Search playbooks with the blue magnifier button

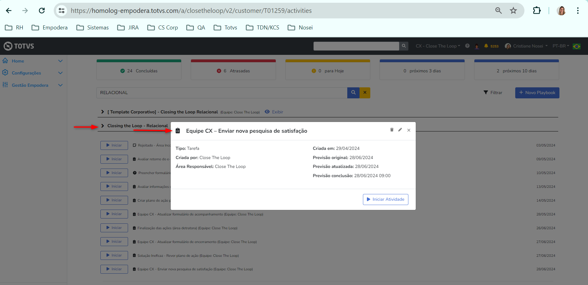pos(353,93)
